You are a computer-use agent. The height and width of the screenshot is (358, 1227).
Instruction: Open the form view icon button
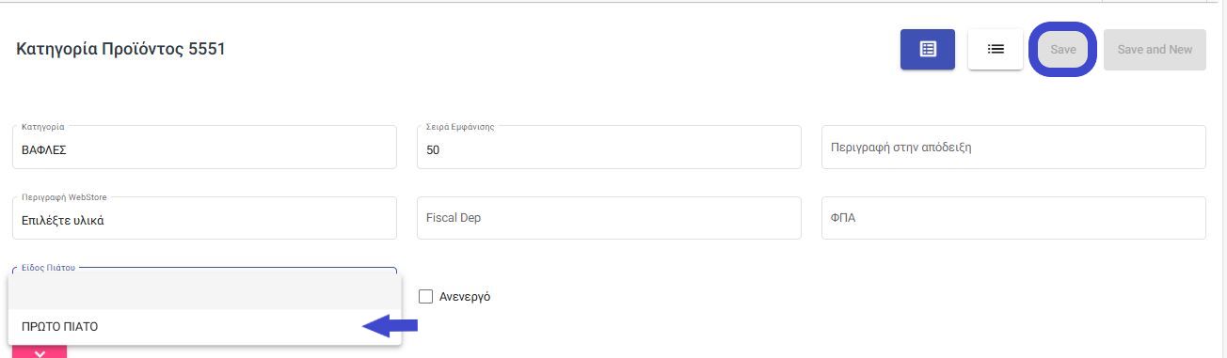tap(927, 49)
